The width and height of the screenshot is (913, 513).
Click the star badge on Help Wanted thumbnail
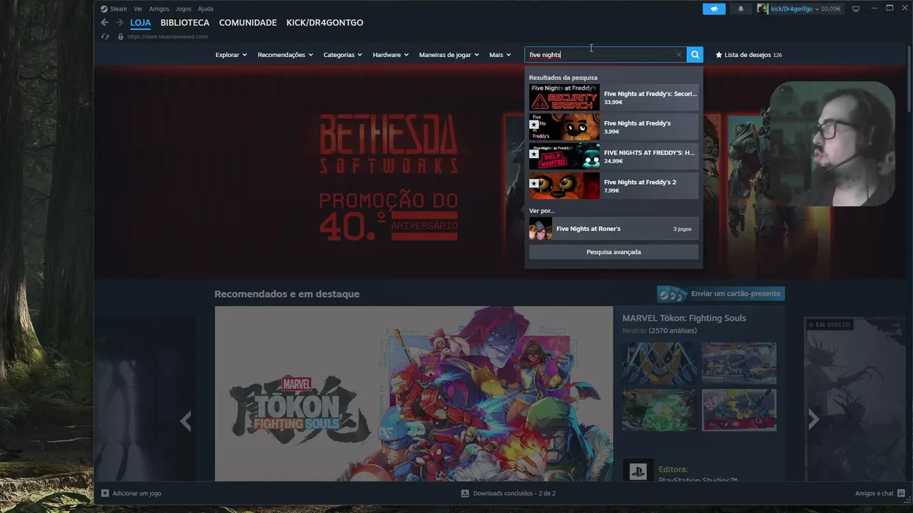coord(534,154)
